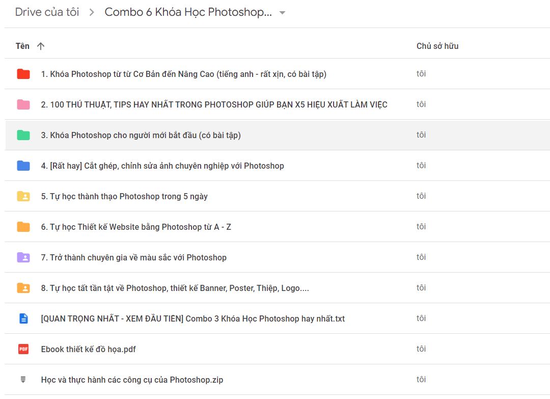Click the Chủ sở hữu column header
Image resolution: width=550 pixels, height=399 pixels.
pos(437,46)
